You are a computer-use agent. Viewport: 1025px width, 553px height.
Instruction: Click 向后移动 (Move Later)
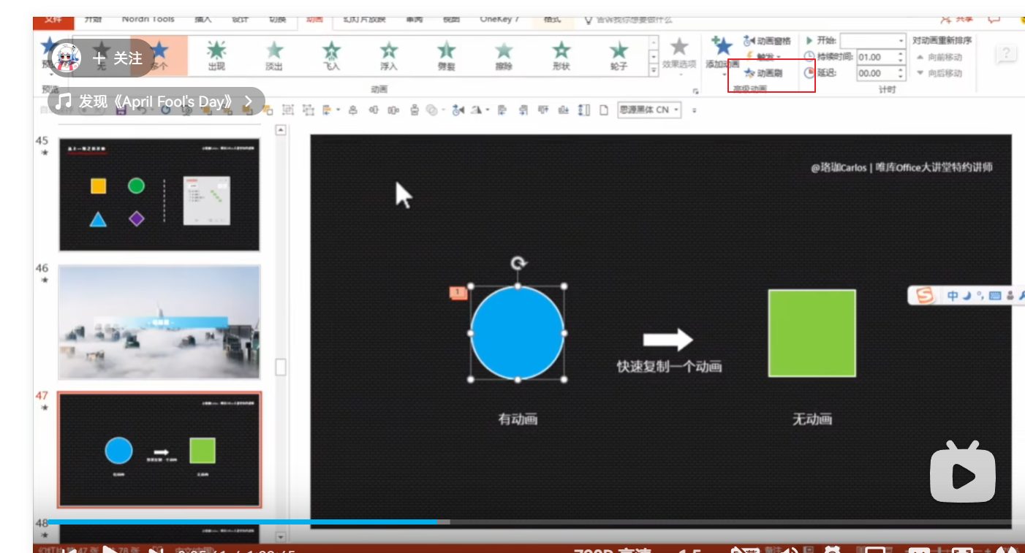coord(939,73)
